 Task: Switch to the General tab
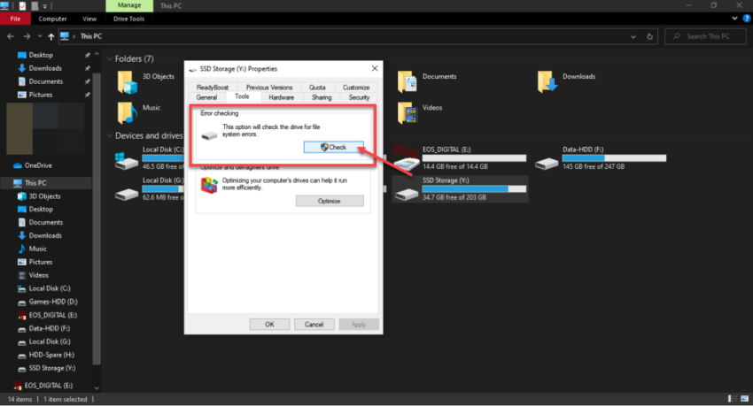click(207, 97)
